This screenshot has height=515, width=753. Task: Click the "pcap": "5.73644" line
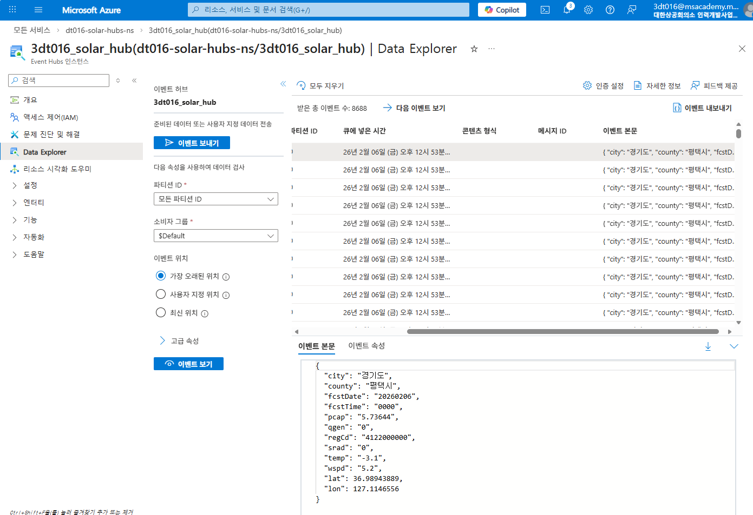(361, 417)
